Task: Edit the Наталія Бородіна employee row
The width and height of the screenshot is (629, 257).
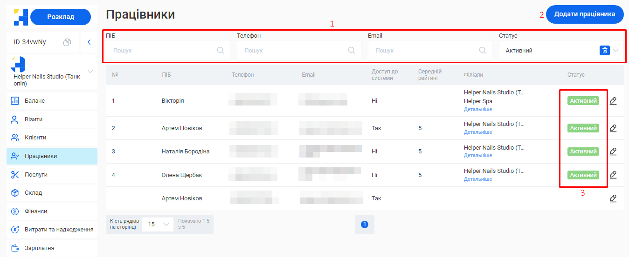Action: point(613,152)
